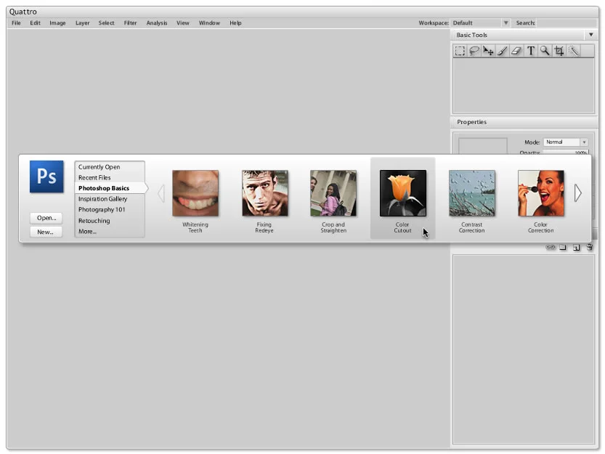
Task: Select the Lasso tool
Action: (474, 51)
